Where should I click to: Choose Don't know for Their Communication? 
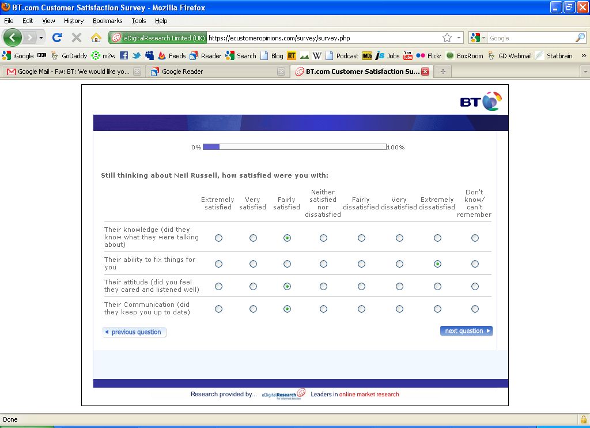coord(475,309)
